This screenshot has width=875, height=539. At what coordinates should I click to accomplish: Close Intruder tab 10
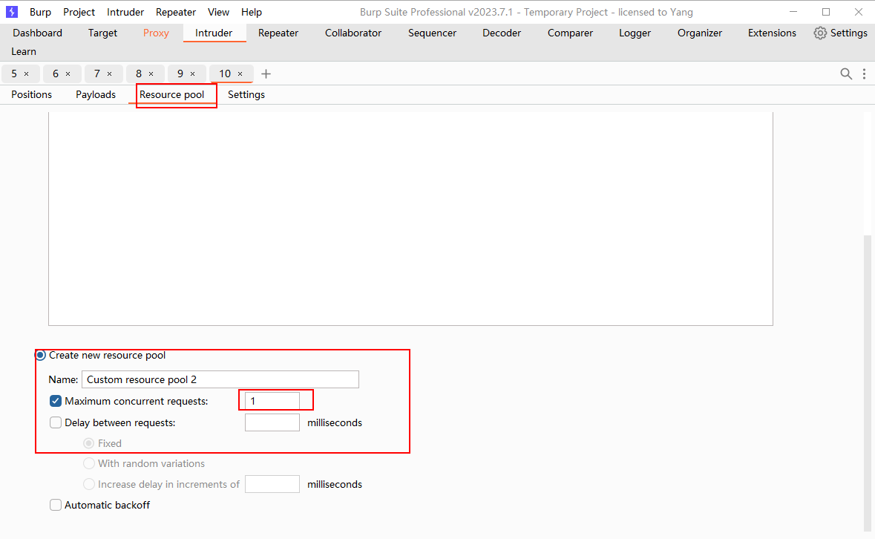pyautogui.click(x=240, y=73)
